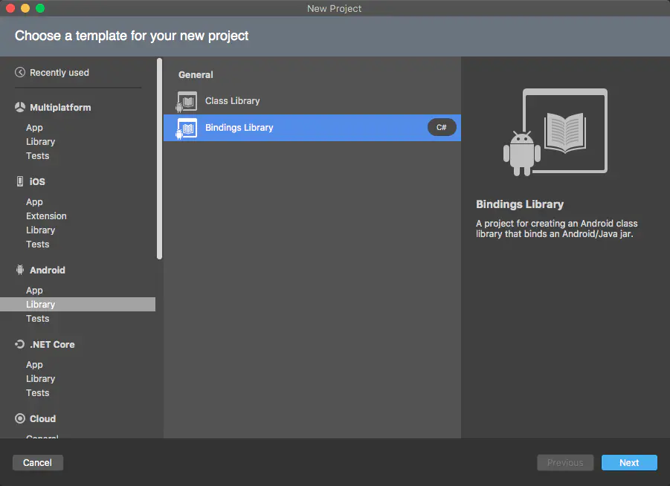Screen dimensions: 670x486
Task: Click the green zoom window button
Action: [40, 8]
